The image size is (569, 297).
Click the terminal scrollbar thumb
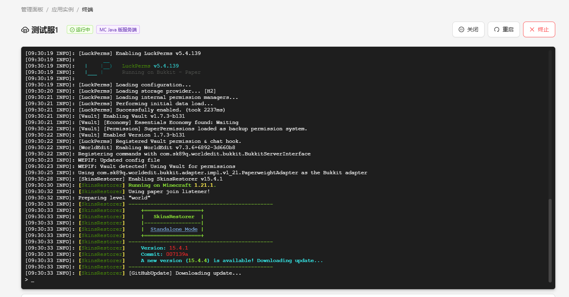tap(550, 239)
